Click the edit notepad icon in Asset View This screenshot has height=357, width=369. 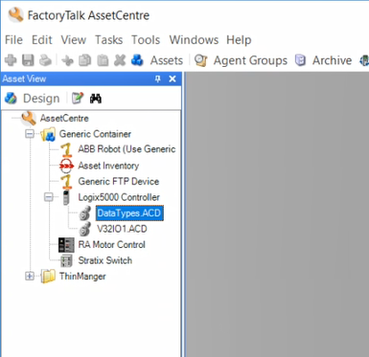[x=78, y=99]
